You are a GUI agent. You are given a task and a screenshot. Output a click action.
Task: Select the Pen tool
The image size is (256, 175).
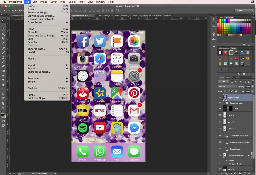pyautogui.click(x=3, y=85)
